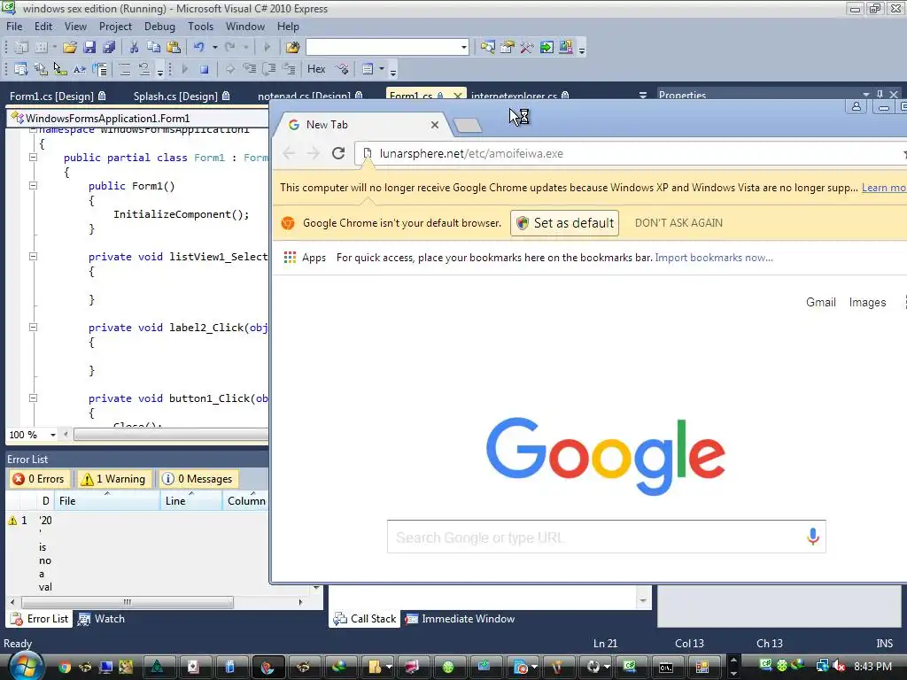Switch to Immediate Window tab
The image size is (907, 680).
(460, 619)
